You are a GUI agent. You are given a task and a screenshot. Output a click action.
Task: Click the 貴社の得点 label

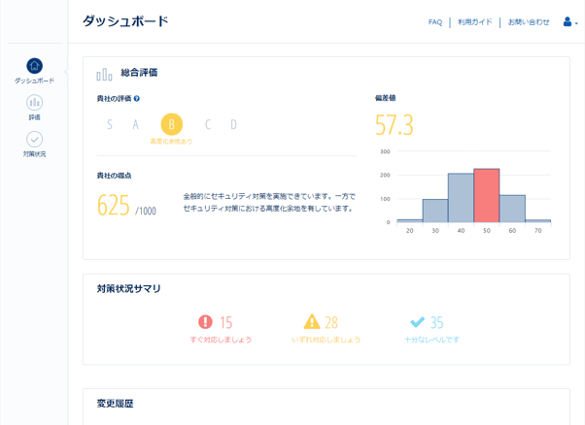[x=114, y=176]
